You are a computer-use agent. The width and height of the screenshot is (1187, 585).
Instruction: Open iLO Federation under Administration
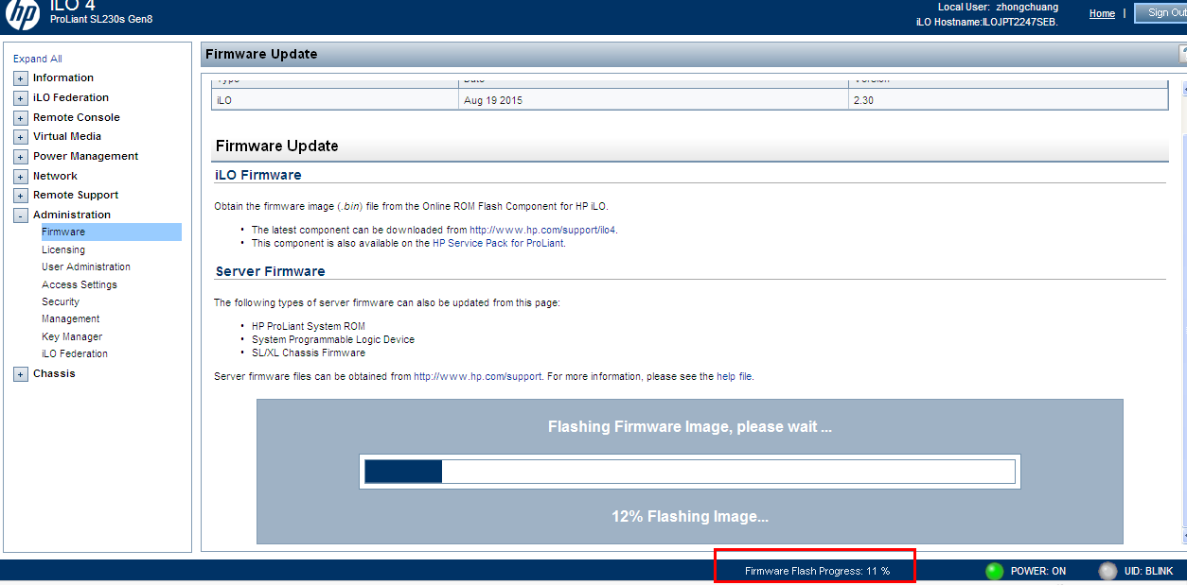[75, 353]
